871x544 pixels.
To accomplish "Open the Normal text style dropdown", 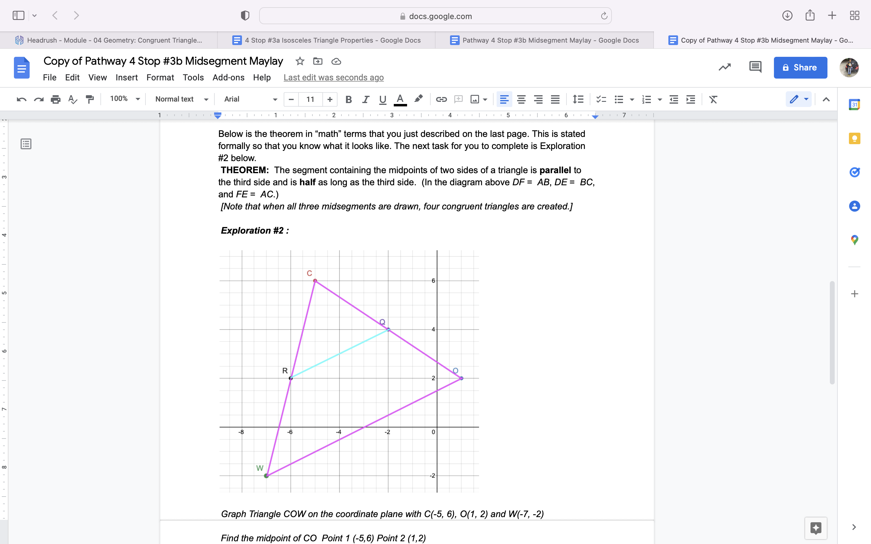I will click(181, 99).
